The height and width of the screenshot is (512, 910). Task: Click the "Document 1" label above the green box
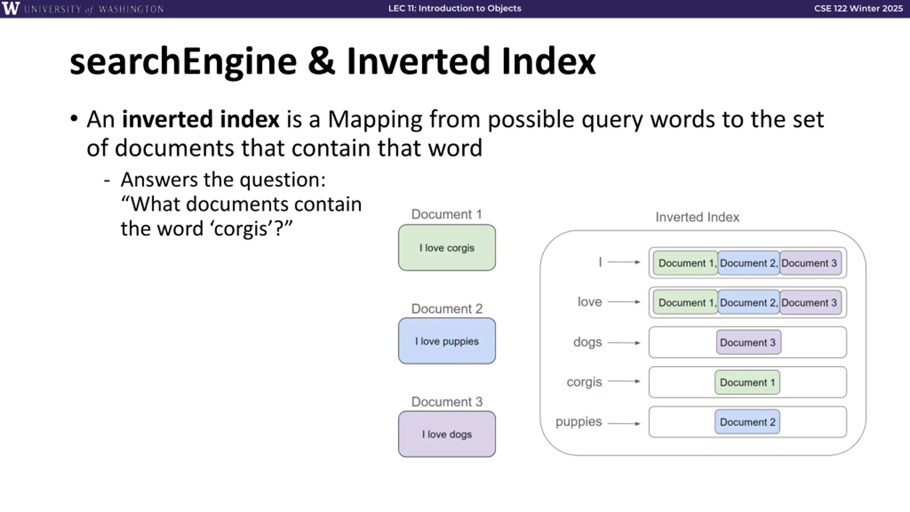tap(446, 214)
